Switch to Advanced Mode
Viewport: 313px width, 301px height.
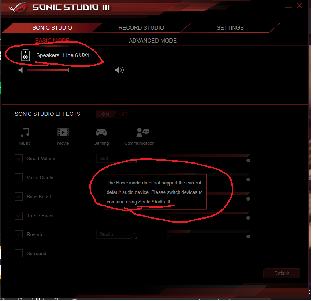point(153,41)
